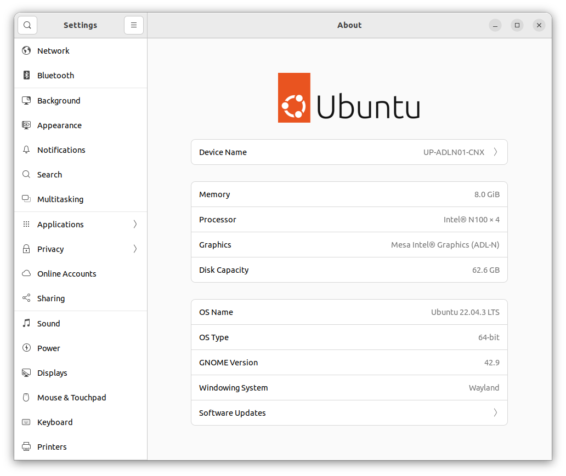The height and width of the screenshot is (476, 566).
Task: Open Online Accounts panel
Action: click(x=81, y=273)
